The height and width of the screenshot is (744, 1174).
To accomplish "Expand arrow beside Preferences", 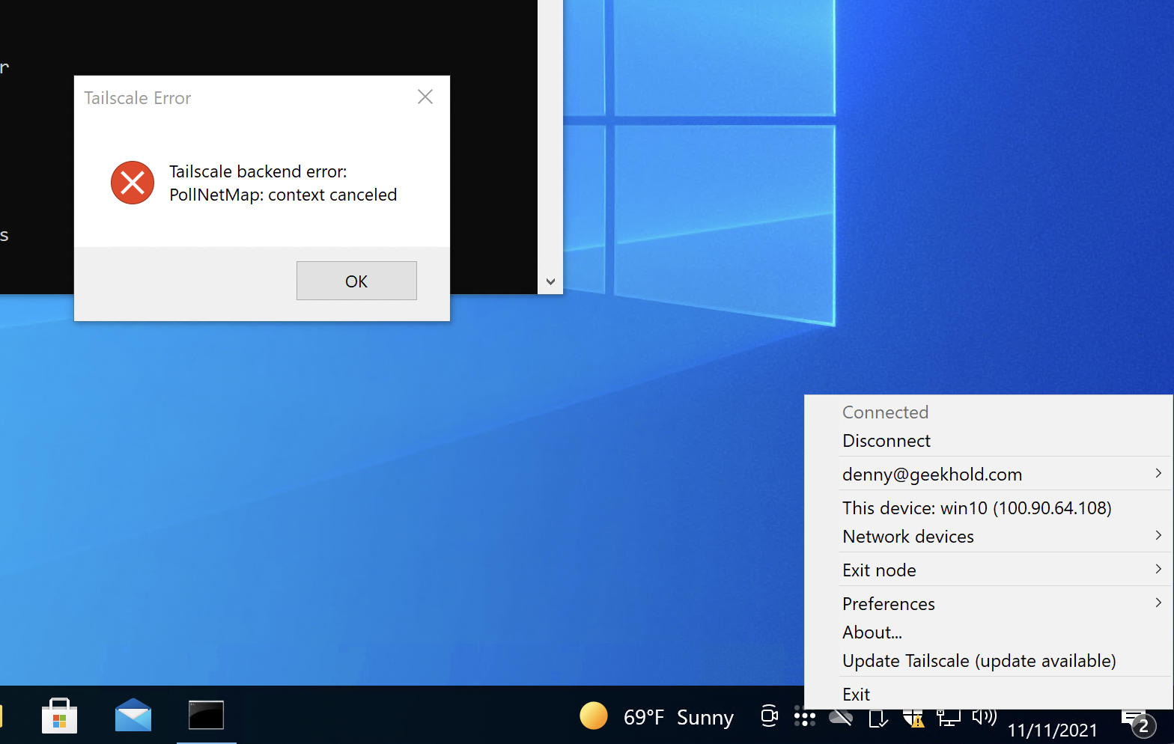I will pyautogui.click(x=1158, y=603).
